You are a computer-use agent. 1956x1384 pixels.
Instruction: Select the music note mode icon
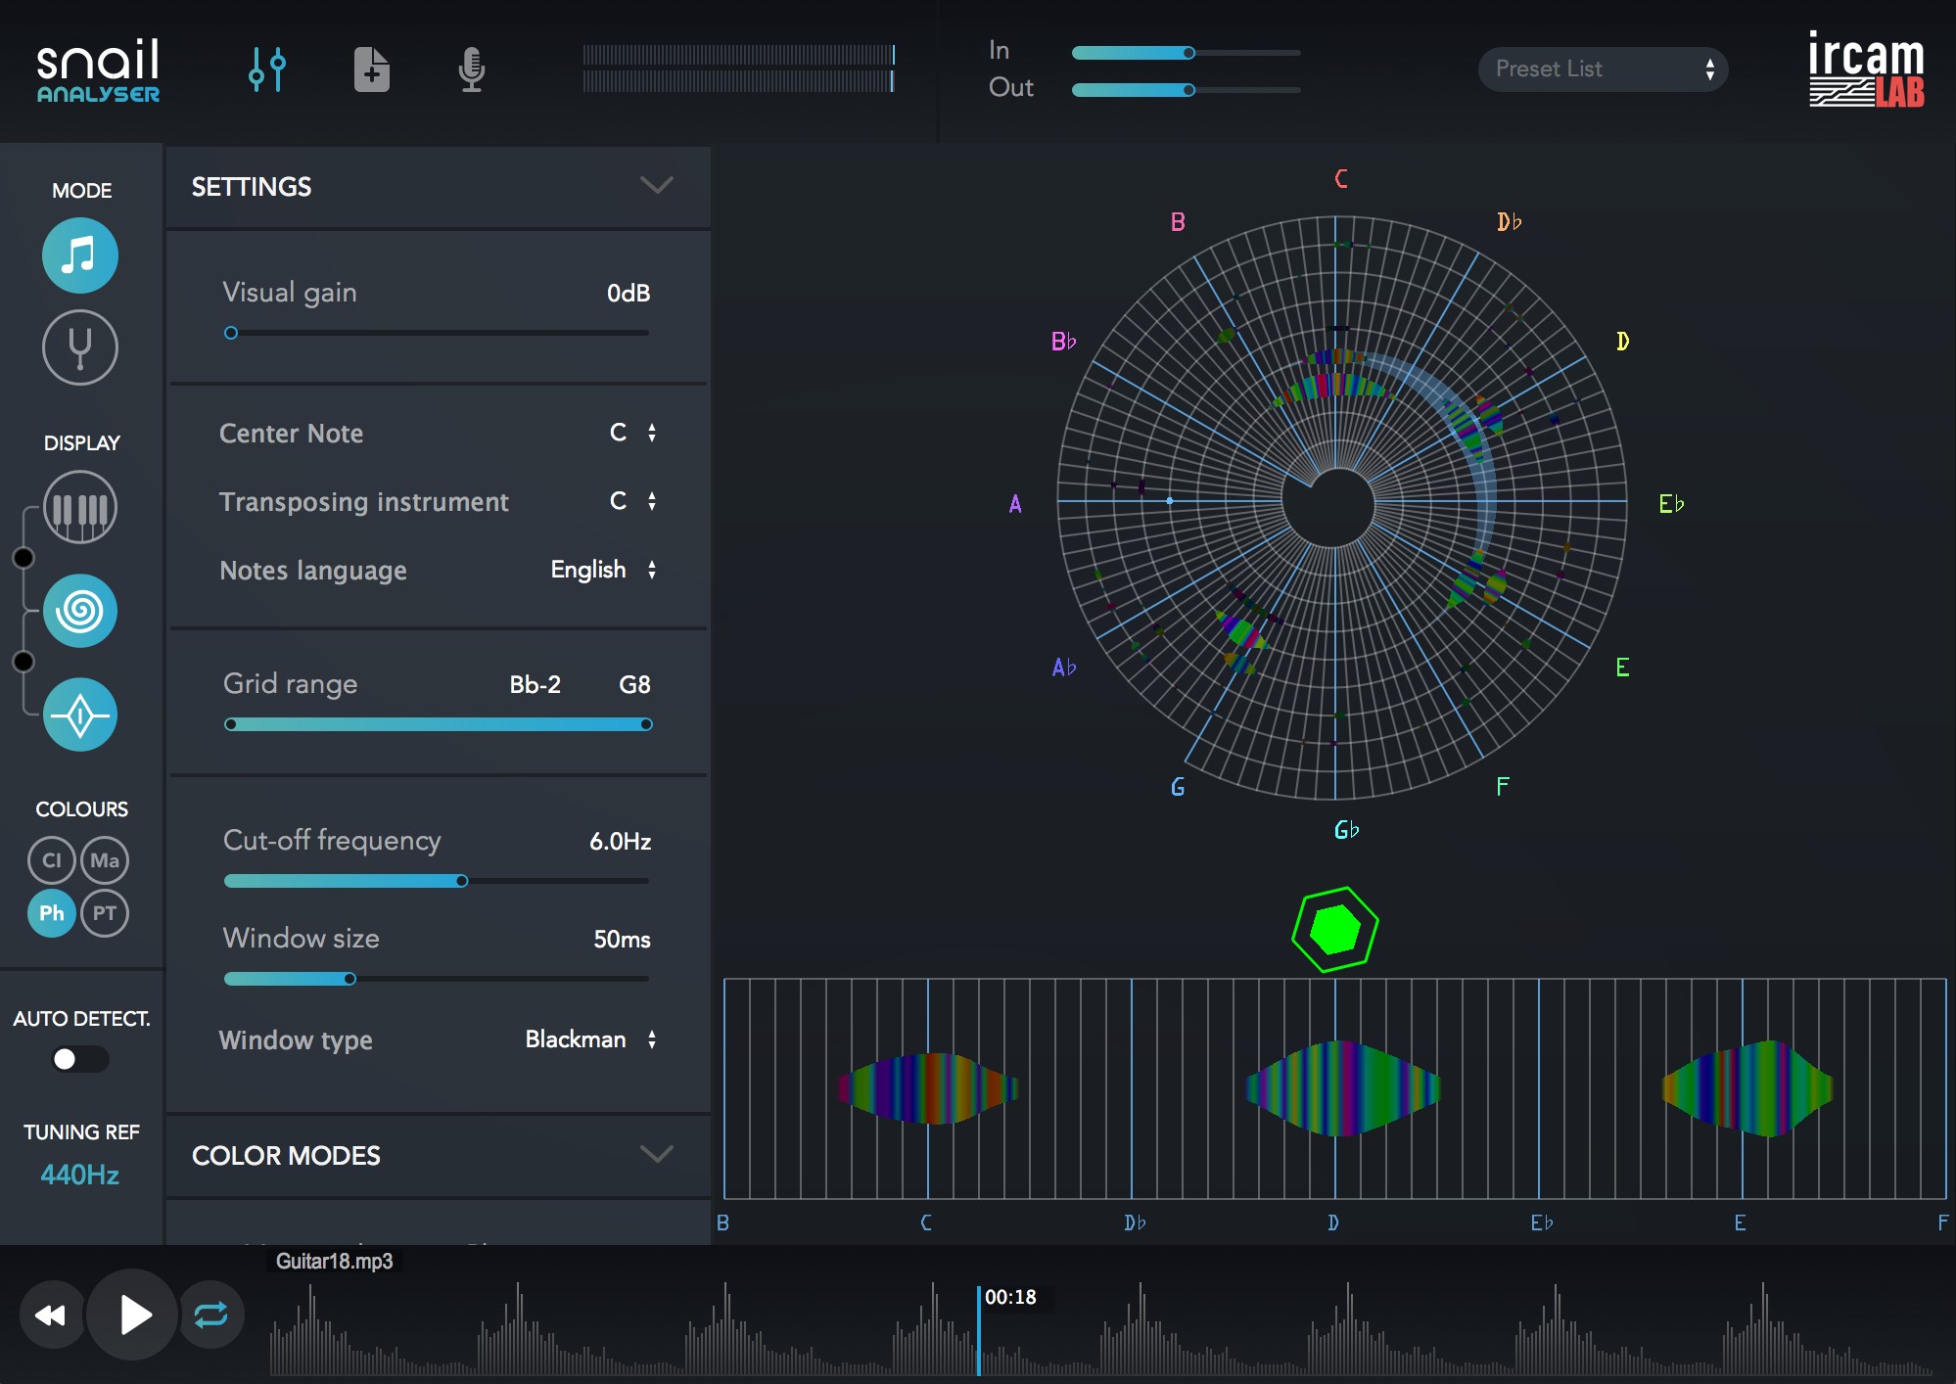79,255
